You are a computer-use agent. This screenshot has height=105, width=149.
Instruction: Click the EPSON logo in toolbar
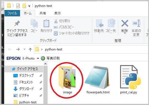13,58
